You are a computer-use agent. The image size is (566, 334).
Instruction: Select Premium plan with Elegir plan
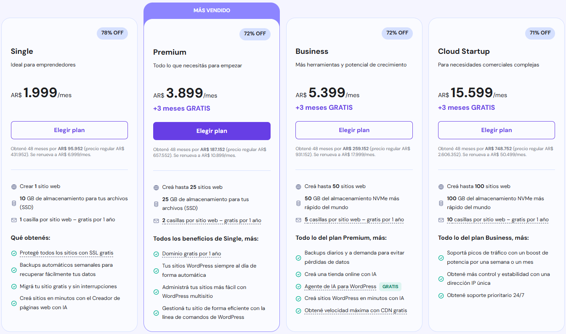[x=212, y=131]
